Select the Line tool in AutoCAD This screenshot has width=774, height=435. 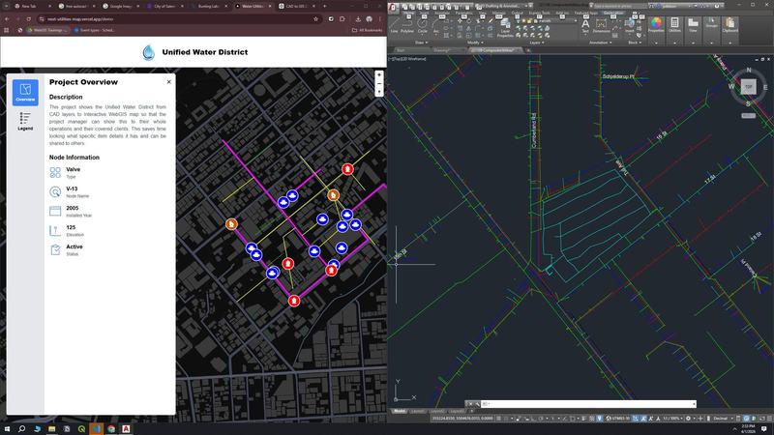(394, 24)
